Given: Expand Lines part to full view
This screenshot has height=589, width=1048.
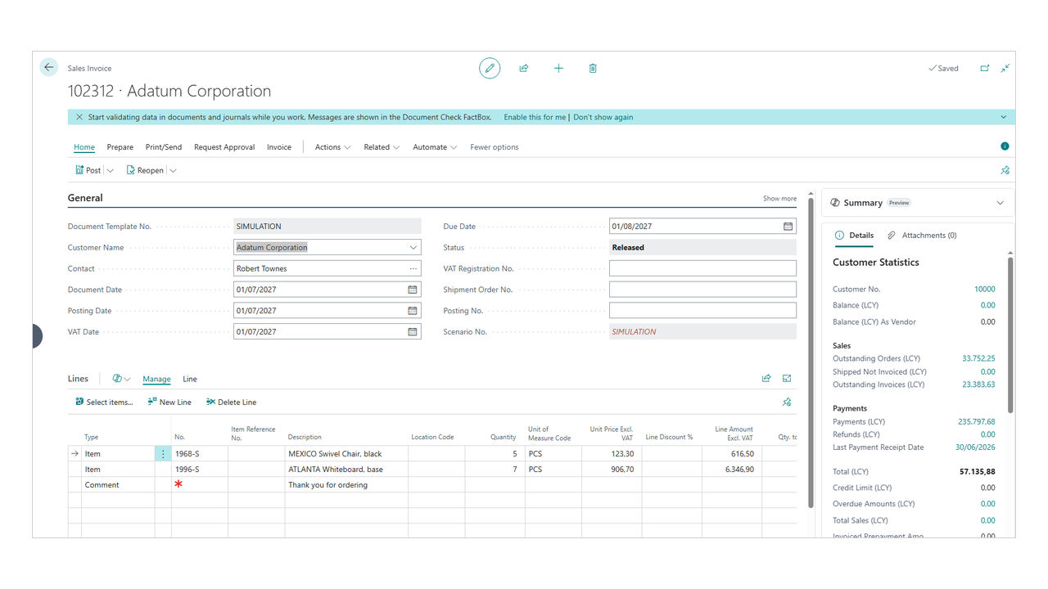Looking at the screenshot, I should (787, 379).
